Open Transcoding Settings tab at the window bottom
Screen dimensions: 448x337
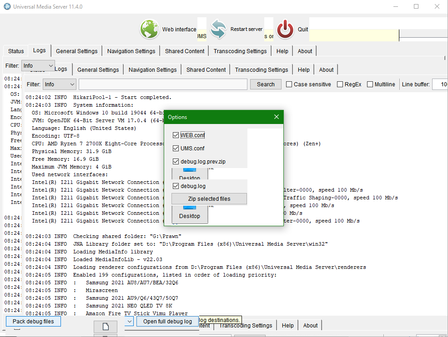[246, 325]
